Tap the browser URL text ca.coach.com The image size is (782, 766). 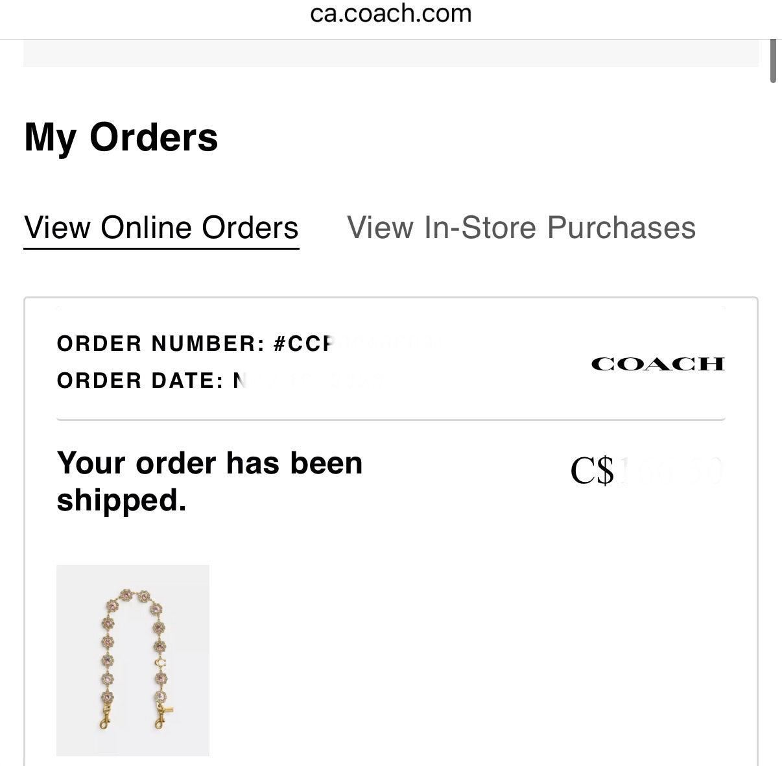(391, 14)
